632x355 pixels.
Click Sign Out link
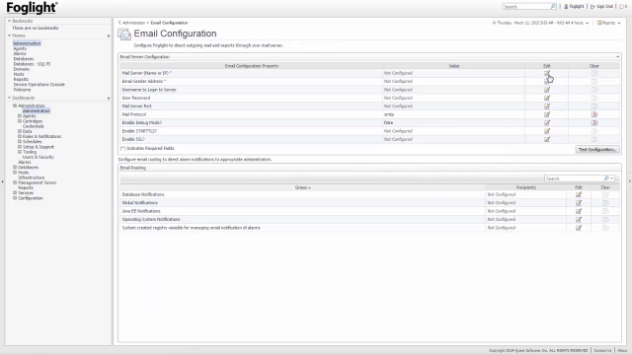coord(604,7)
